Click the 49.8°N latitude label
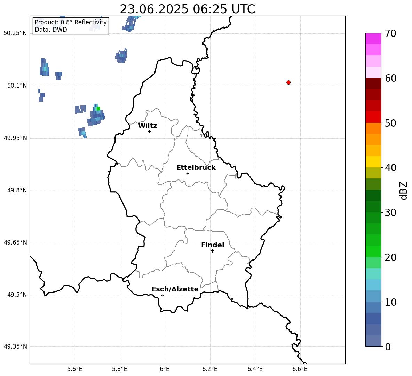Image resolution: width=412 pixels, height=376 pixels. pos(17,190)
